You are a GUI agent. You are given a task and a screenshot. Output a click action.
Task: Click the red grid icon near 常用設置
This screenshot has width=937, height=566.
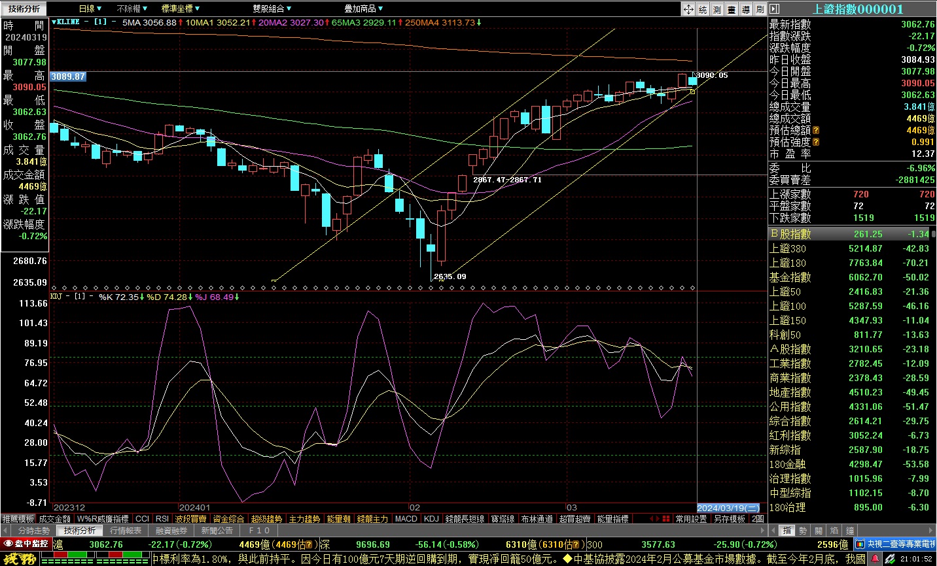[666, 519]
